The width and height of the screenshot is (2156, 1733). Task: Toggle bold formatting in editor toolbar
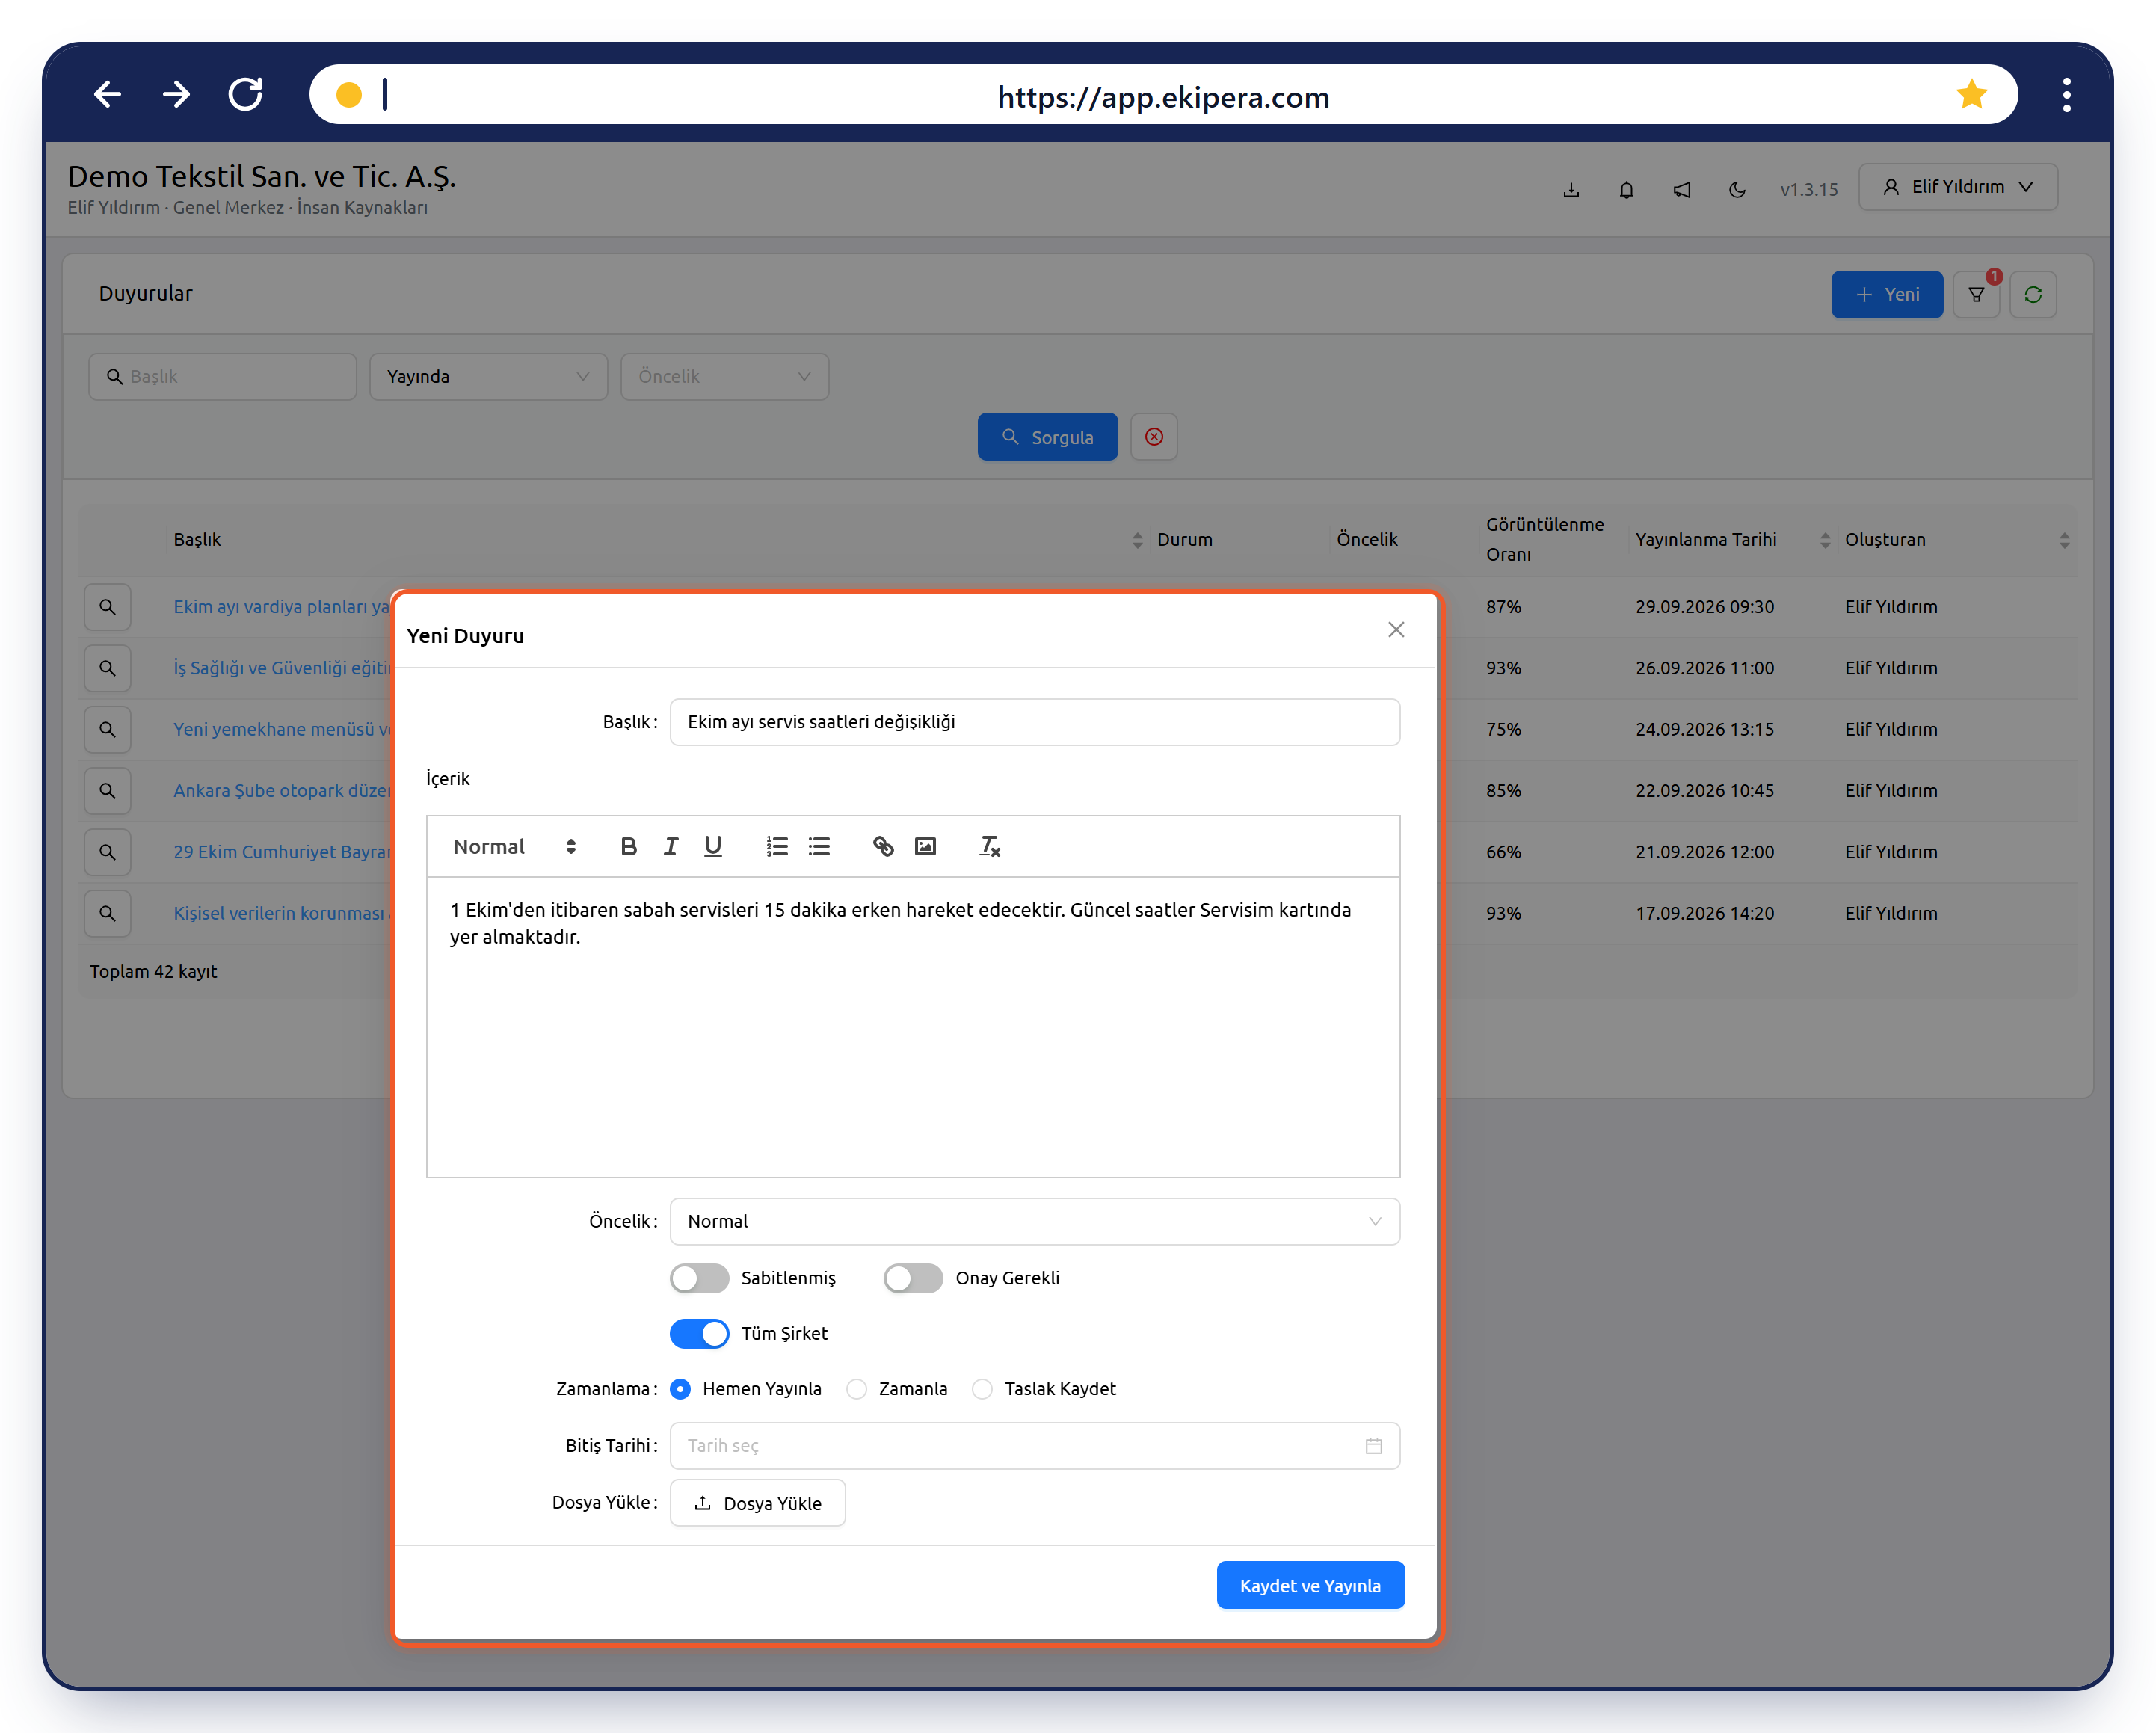628,846
